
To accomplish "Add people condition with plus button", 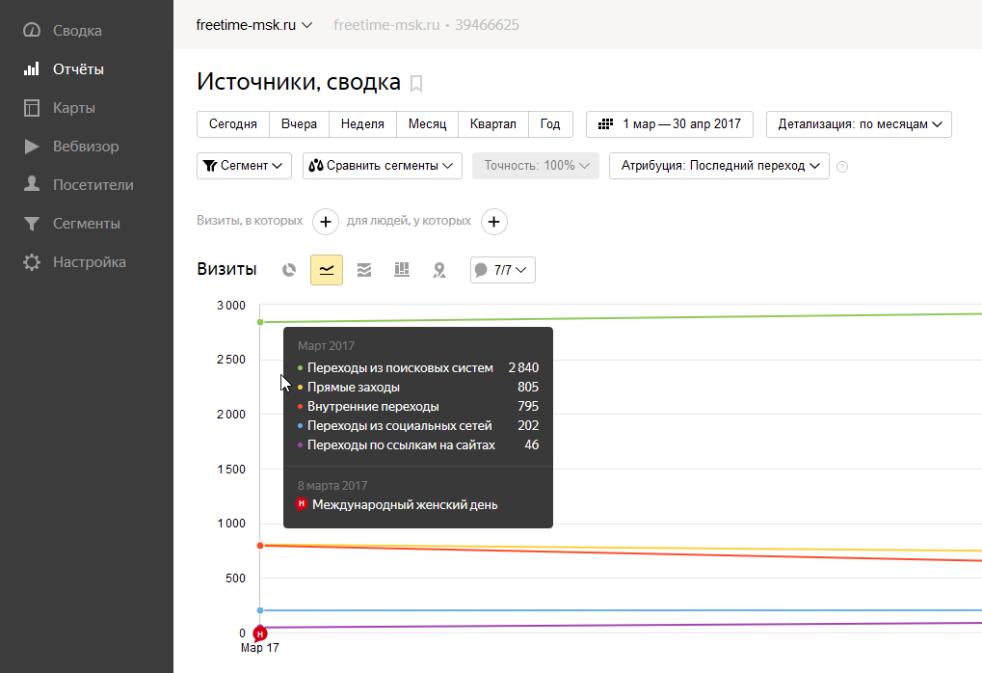I will [494, 222].
